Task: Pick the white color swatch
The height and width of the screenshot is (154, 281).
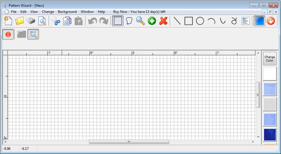Action: (x=270, y=74)
